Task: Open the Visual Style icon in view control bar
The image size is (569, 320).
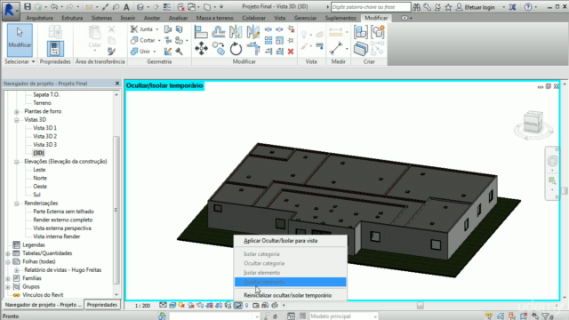Action: 172,306
